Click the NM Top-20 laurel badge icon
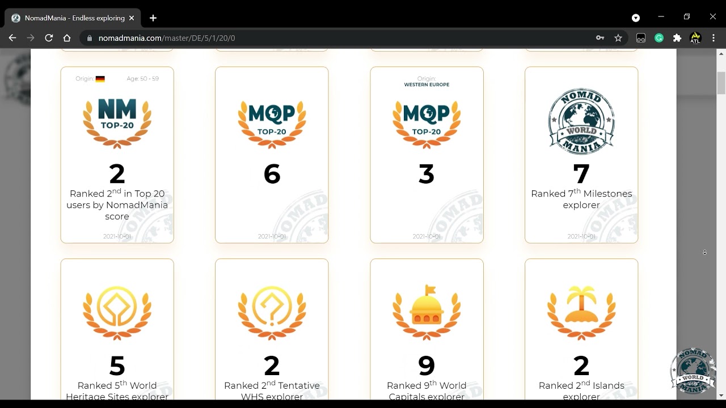The height and width of the screenshot is (408, 726). [117, 122]
